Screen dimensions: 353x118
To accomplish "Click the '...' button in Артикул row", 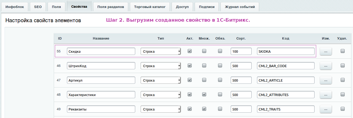I will (326, 80).
